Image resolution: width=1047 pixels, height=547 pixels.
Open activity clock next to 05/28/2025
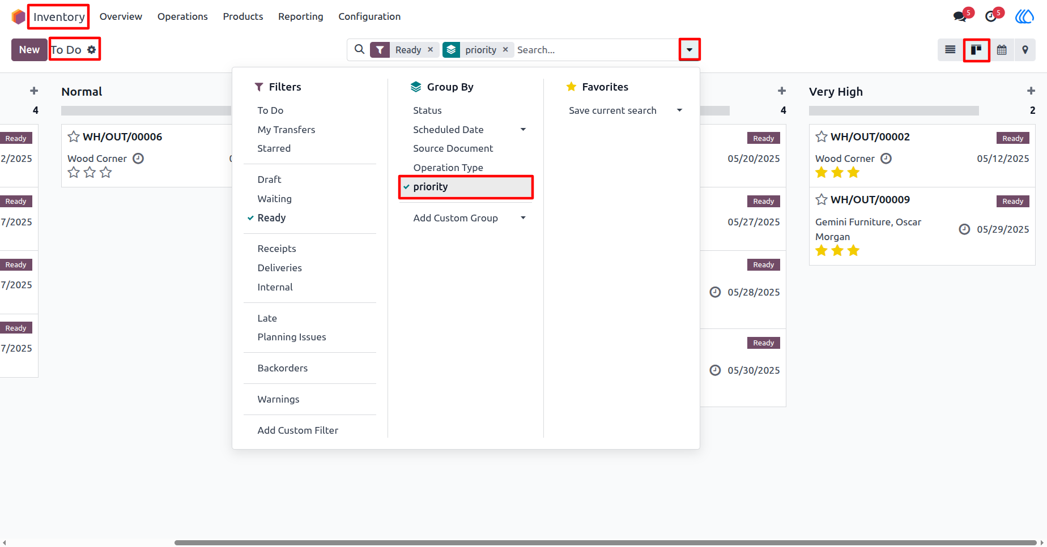click(x=716, y=292)
